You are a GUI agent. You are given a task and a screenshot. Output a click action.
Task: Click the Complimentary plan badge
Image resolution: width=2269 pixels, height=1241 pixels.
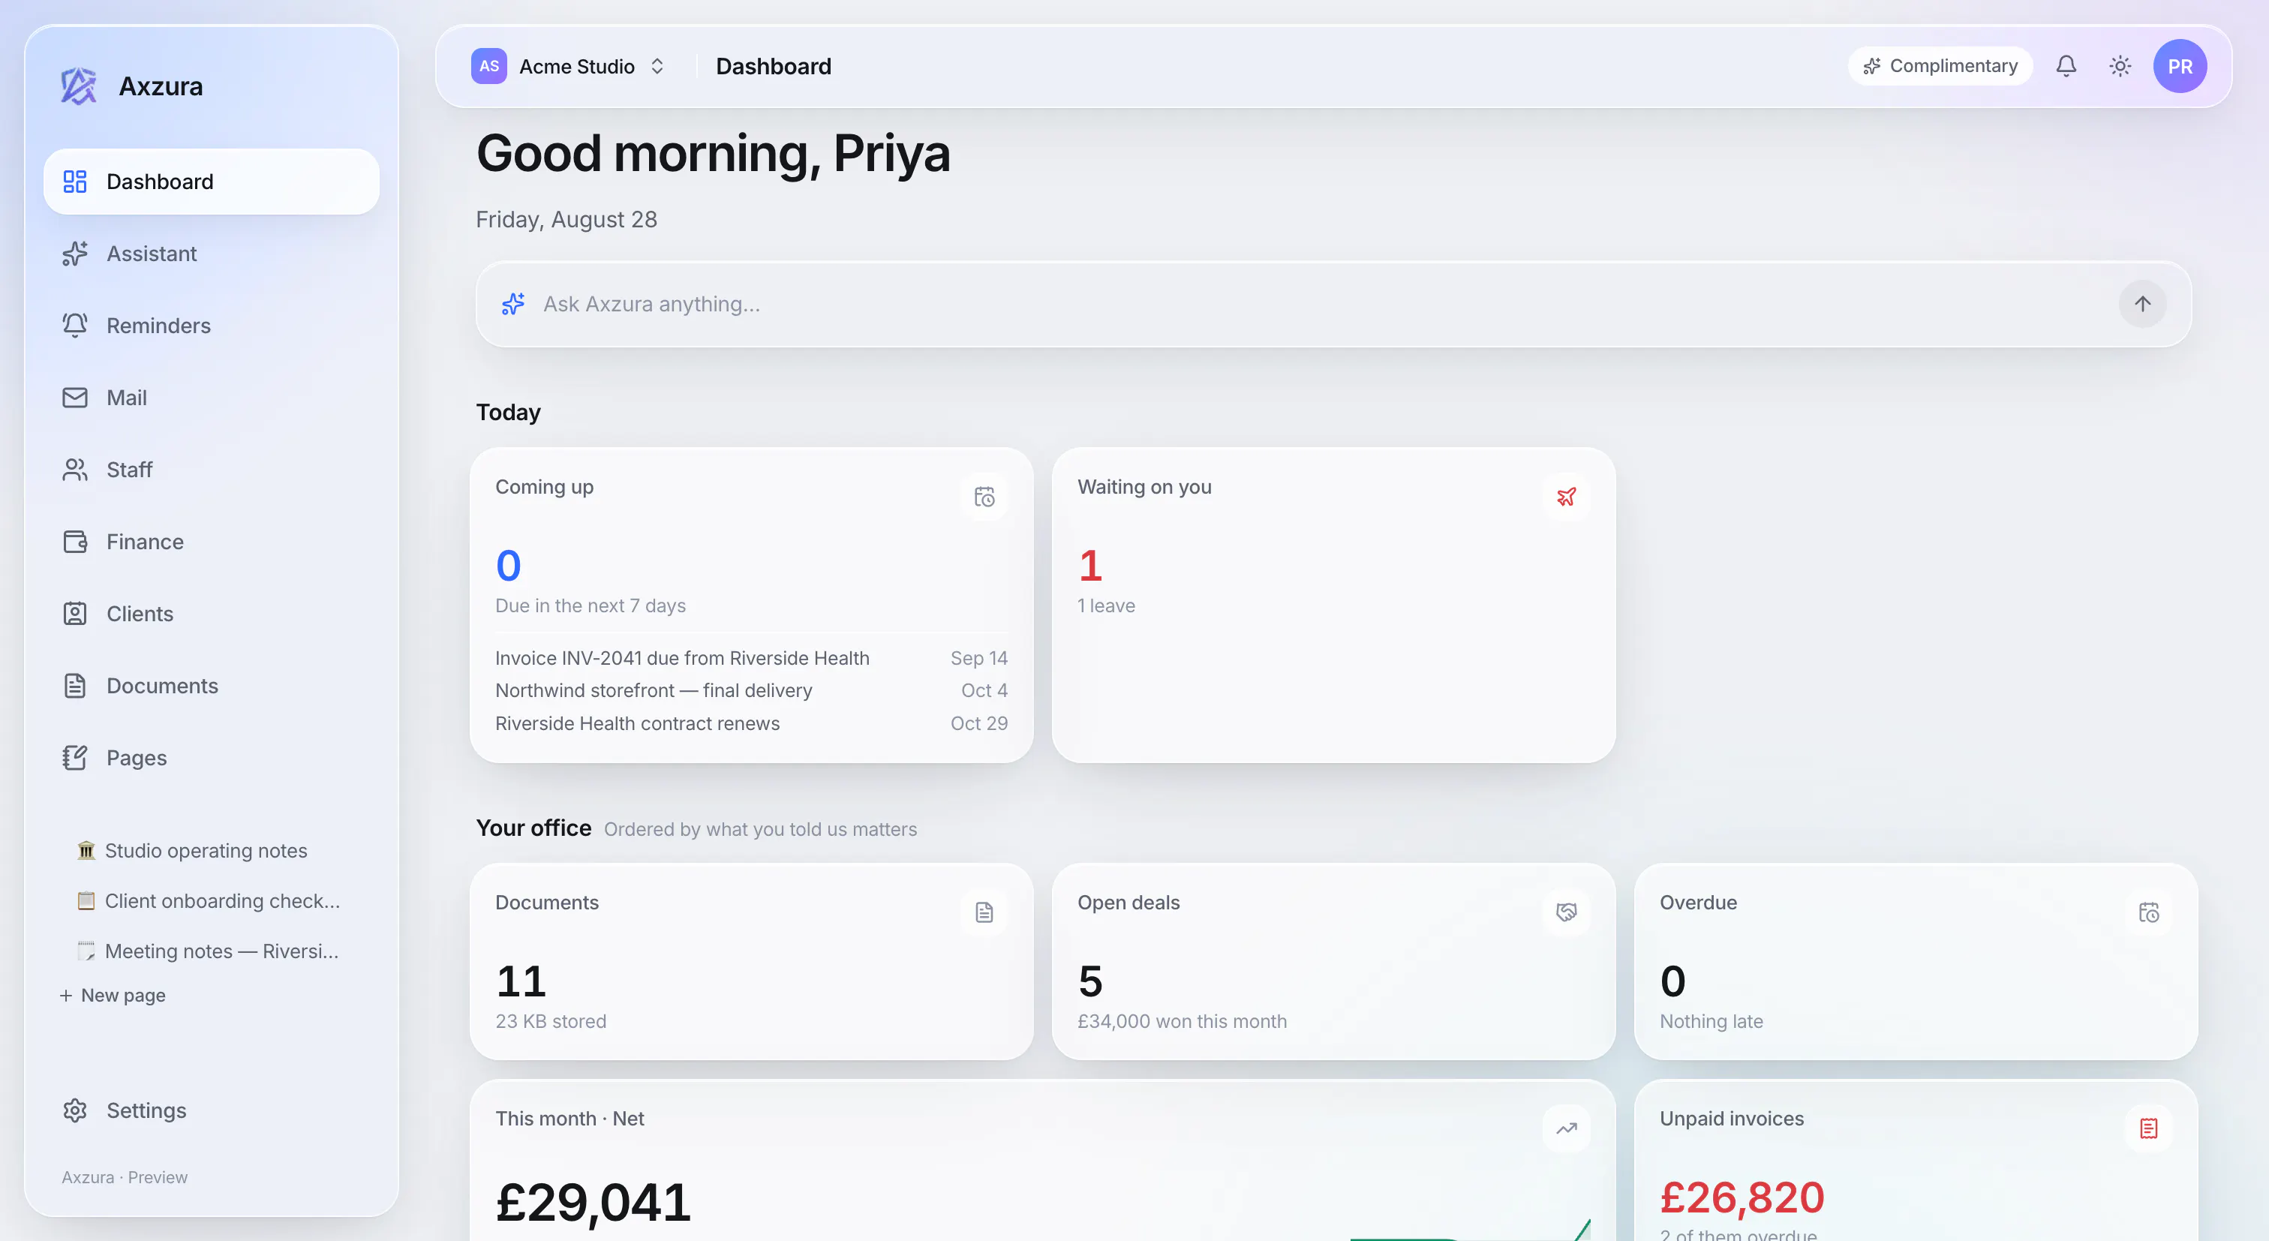tap(1939, 66)
